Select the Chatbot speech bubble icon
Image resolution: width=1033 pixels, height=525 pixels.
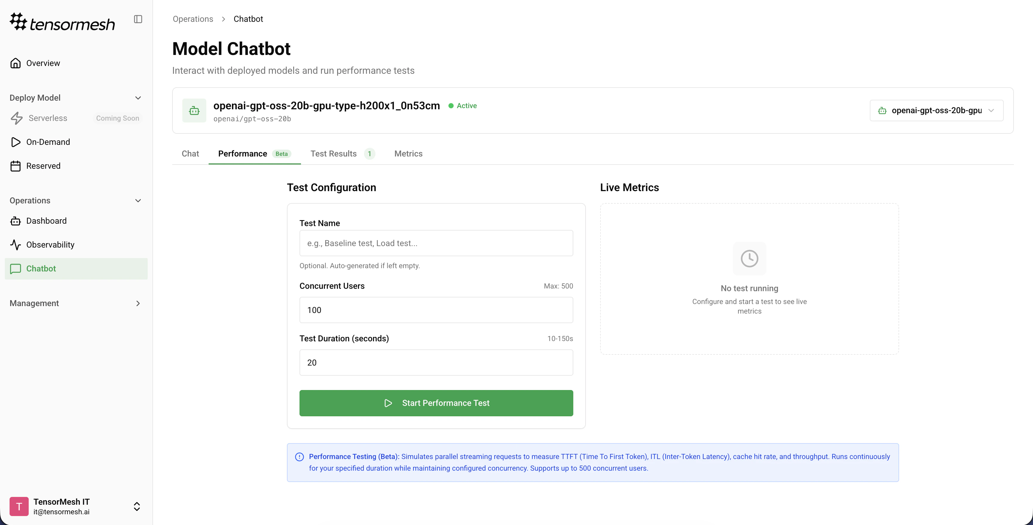coord(16,268)
